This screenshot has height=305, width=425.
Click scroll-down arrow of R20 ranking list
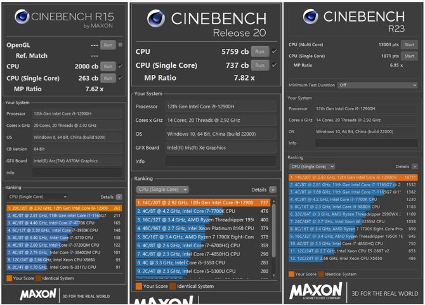pos(274,275)
